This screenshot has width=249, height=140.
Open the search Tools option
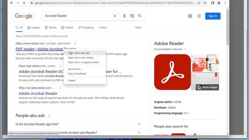(x=138, y=28)
